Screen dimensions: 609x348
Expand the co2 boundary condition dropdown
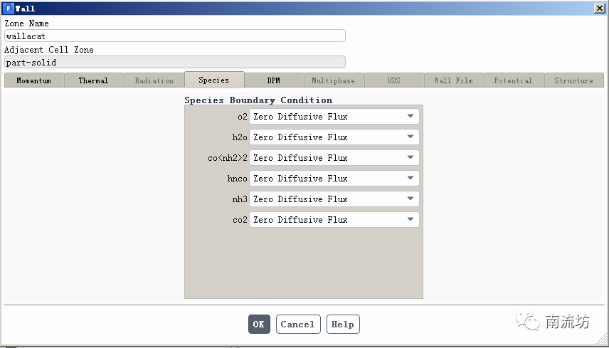coord(334,220)
